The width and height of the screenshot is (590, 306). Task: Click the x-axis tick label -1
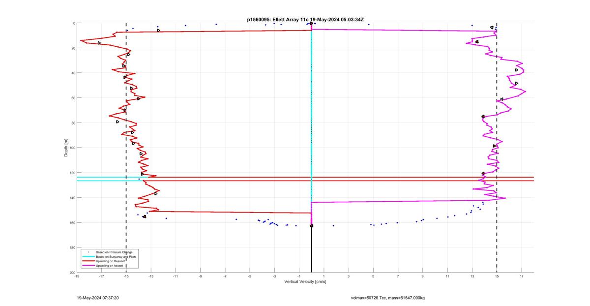(299, 276)
